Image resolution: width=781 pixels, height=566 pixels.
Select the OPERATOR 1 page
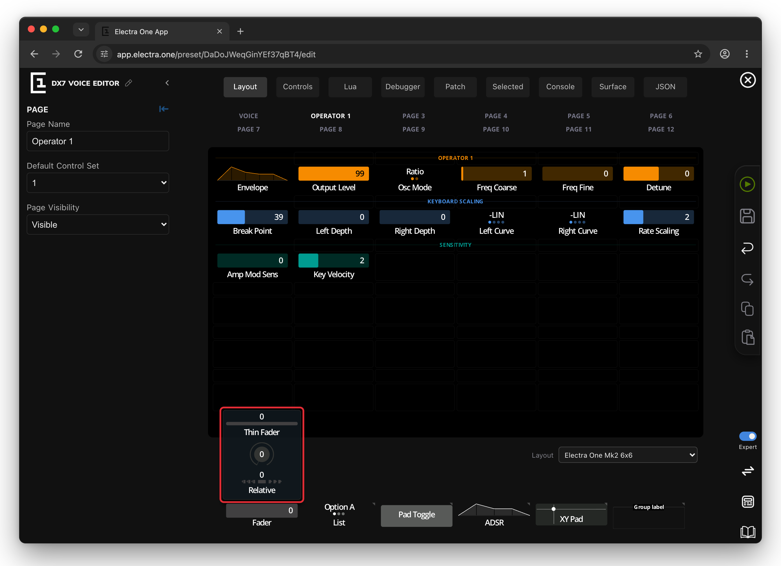point(331,116)
